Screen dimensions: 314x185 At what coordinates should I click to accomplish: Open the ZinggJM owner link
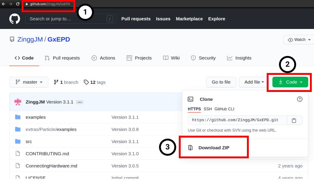click(x=30, y=39)
